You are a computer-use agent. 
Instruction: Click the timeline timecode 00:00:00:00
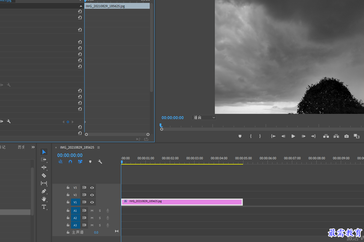(x=70, y=155)
